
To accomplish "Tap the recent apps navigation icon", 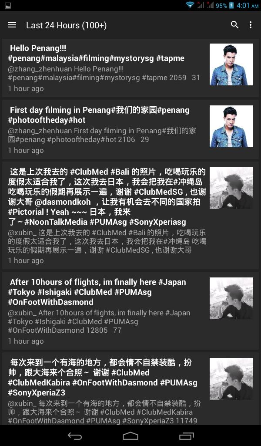I will coord(186,436).
